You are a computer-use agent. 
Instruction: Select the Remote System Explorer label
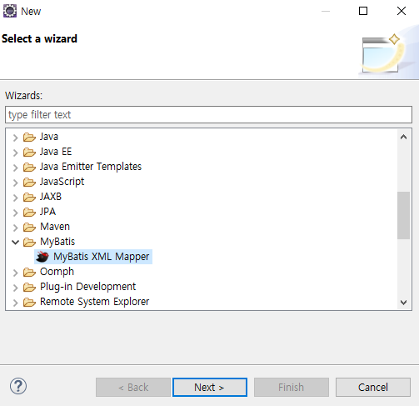coord(94,302)
